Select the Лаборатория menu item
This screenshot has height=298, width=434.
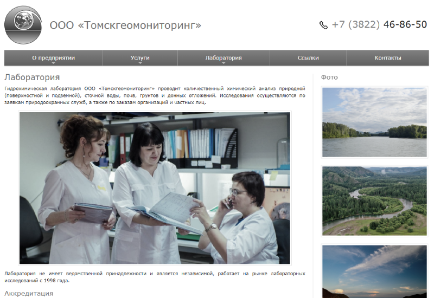click(x=224, y=57)
